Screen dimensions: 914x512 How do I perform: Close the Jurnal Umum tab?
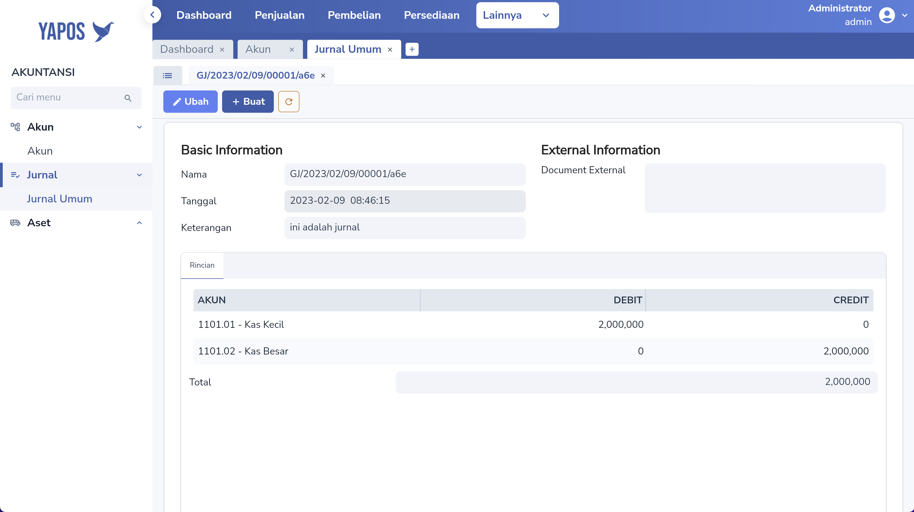[390, 50]
